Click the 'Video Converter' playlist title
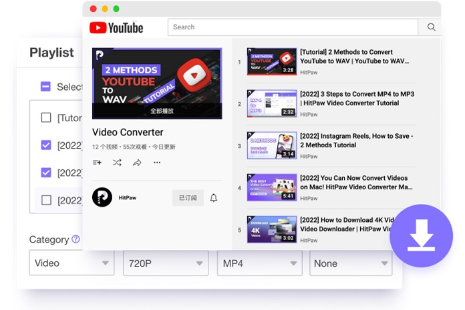Screen dimensions: 465x310 [128, 132]
